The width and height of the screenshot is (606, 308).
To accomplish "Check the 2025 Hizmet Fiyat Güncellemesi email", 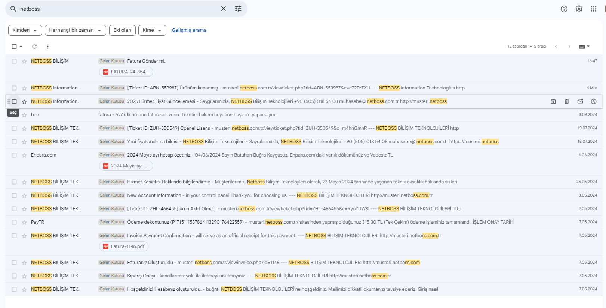I will coord(14,101).
